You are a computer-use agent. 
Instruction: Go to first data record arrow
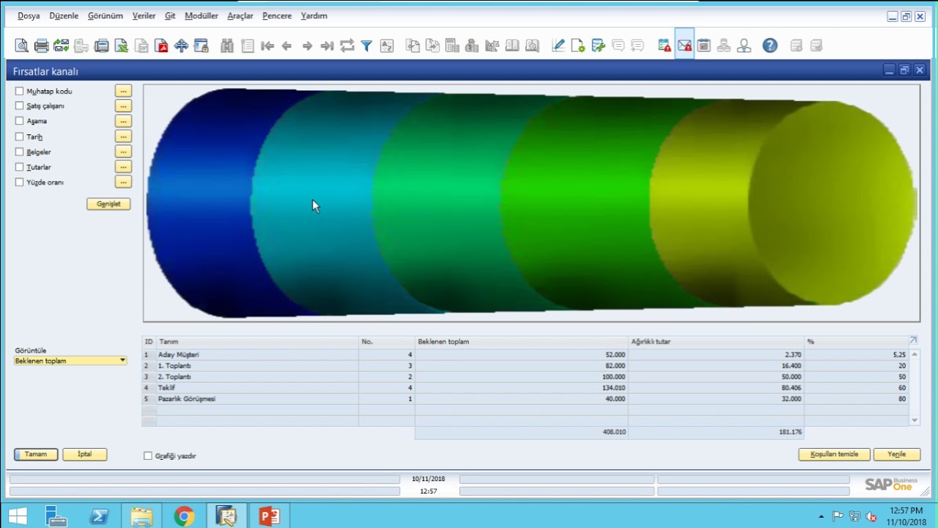point(267,45)
